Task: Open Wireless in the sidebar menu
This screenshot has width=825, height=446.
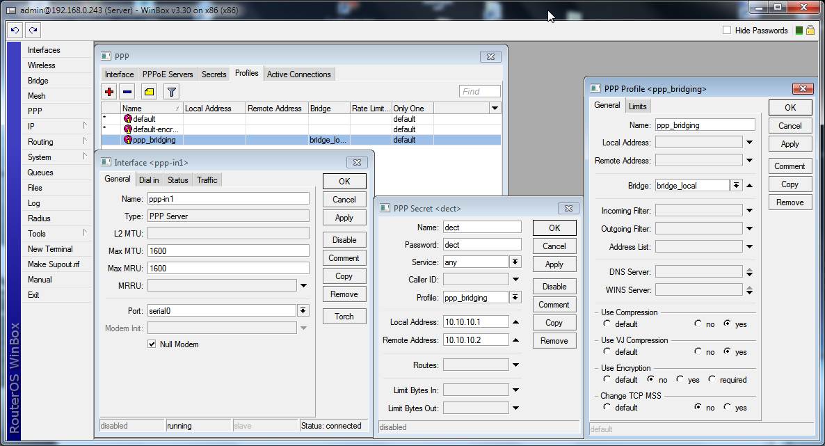Action: point(41,65)
